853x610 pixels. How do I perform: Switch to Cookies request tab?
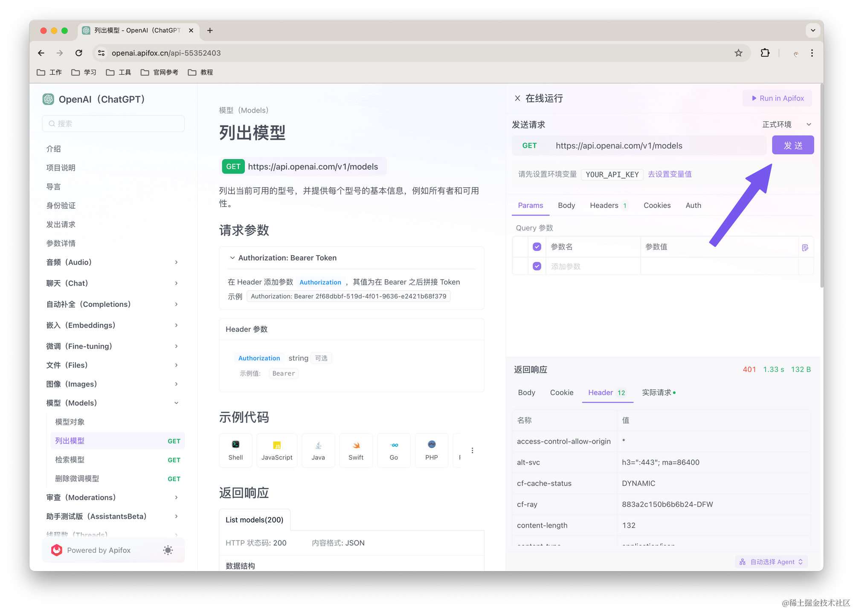click(657, 206)
